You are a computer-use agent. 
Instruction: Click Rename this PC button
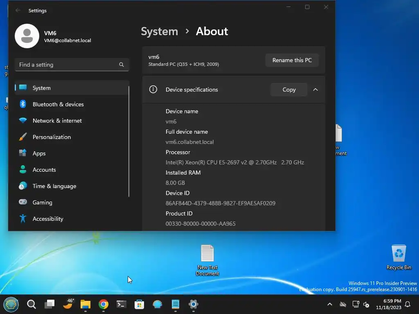[x=292, y=60]
